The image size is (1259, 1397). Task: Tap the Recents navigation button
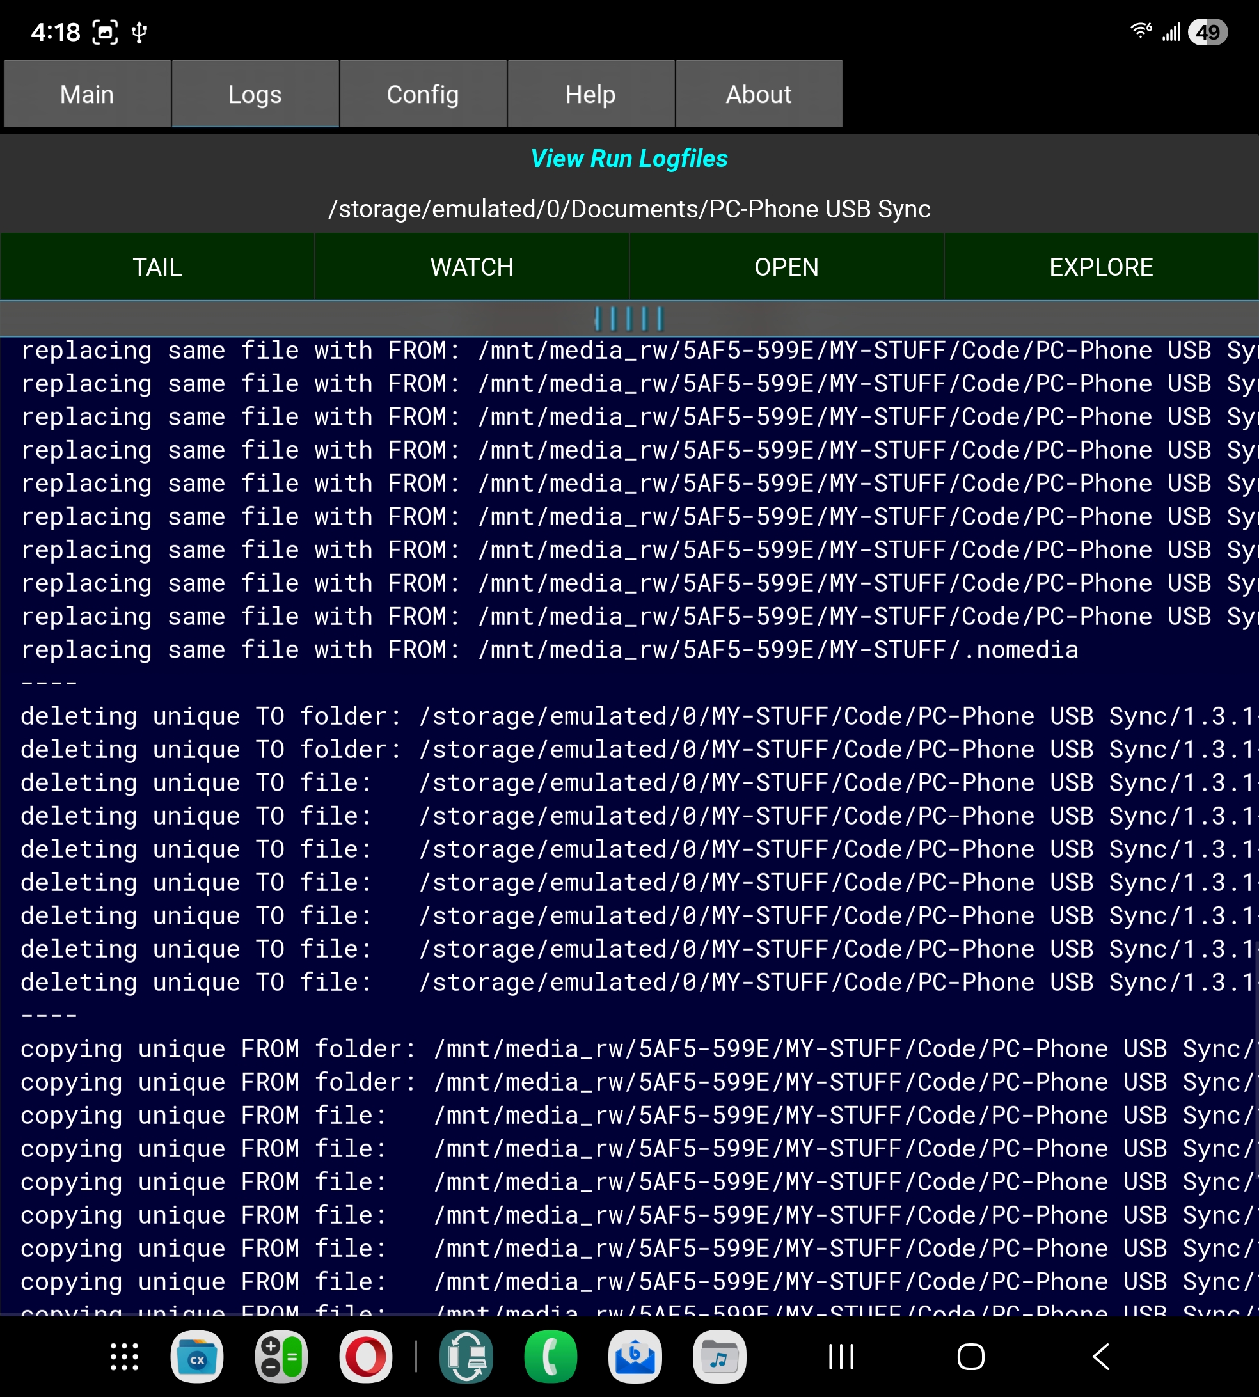click(841, 1357)
